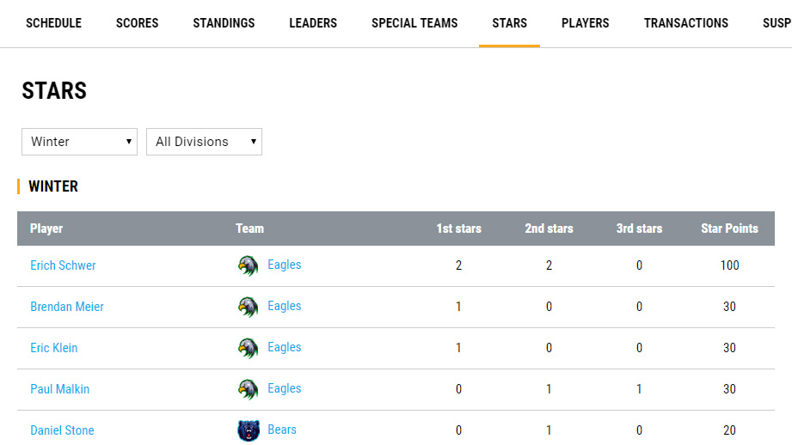Click the 1st stars column header

coord(458,229)
